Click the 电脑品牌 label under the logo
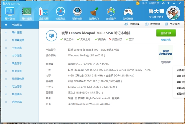Screen dimensions: 185x124 pos(166,62)
